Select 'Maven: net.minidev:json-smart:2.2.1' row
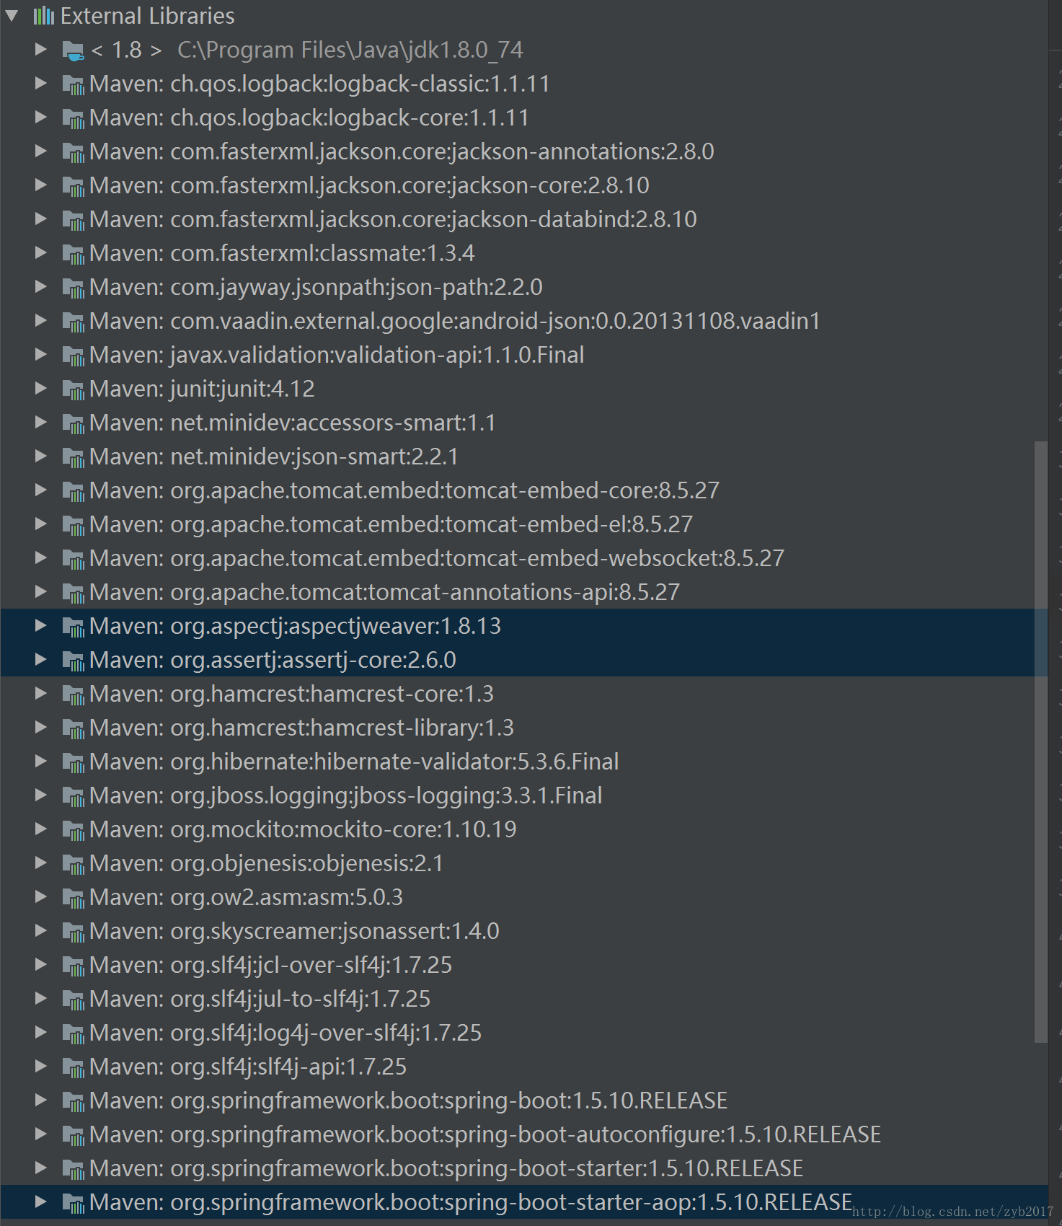Screen dimensions: 1062x1226 tap(523, 457)
